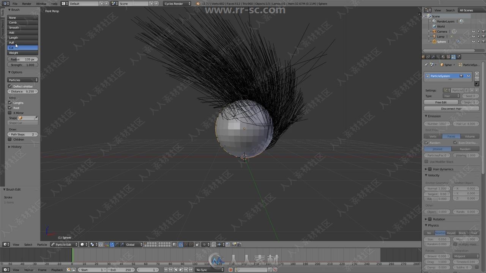Screen dimensions: 486x273
Task: Click the OpenGL render camera icon
Action: pos(234,245)
